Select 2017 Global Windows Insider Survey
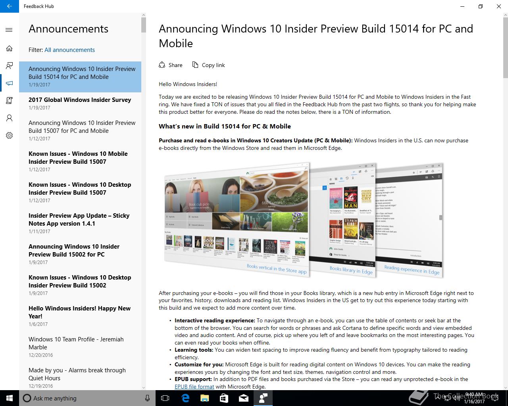This screenshot has height=406, width=508. tap(80, 103)
